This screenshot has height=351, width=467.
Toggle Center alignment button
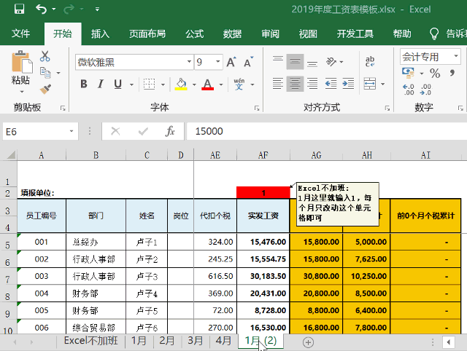coord(295,84)
